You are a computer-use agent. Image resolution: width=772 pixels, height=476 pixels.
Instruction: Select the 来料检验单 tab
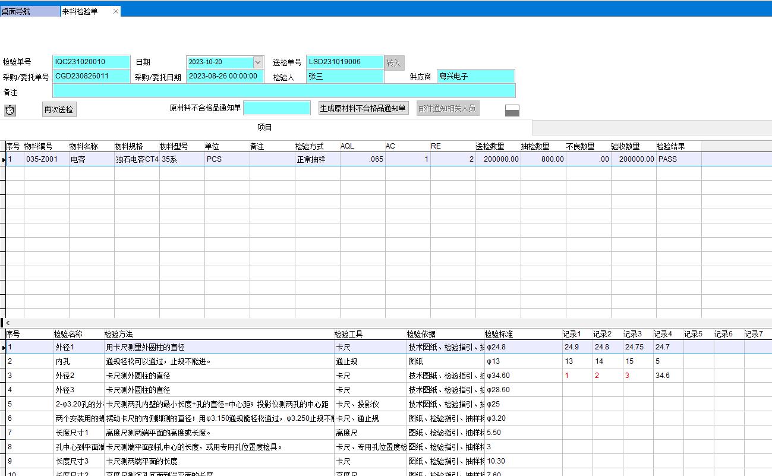click(83, 11)
